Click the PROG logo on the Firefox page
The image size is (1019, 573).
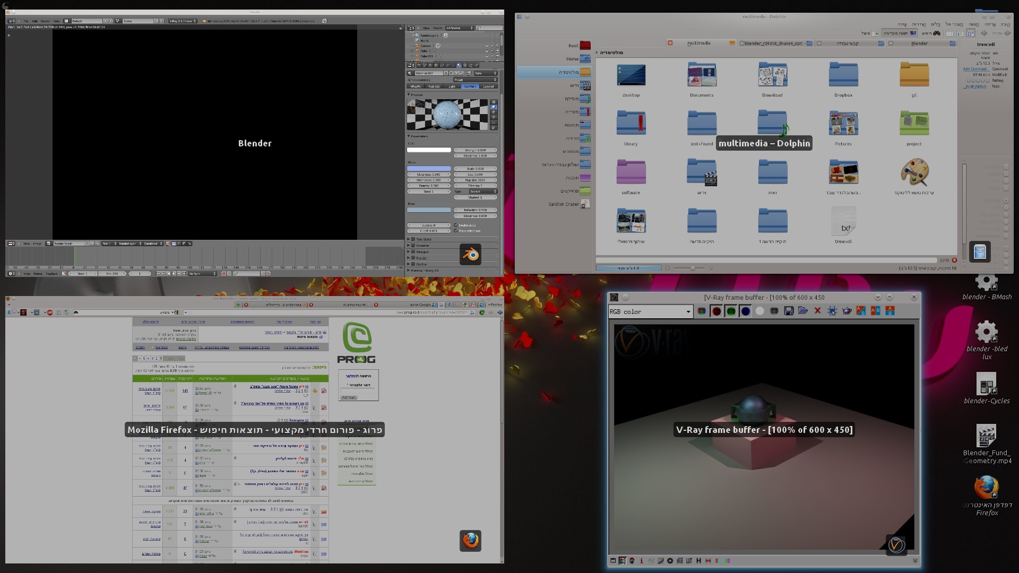point(357,343)
